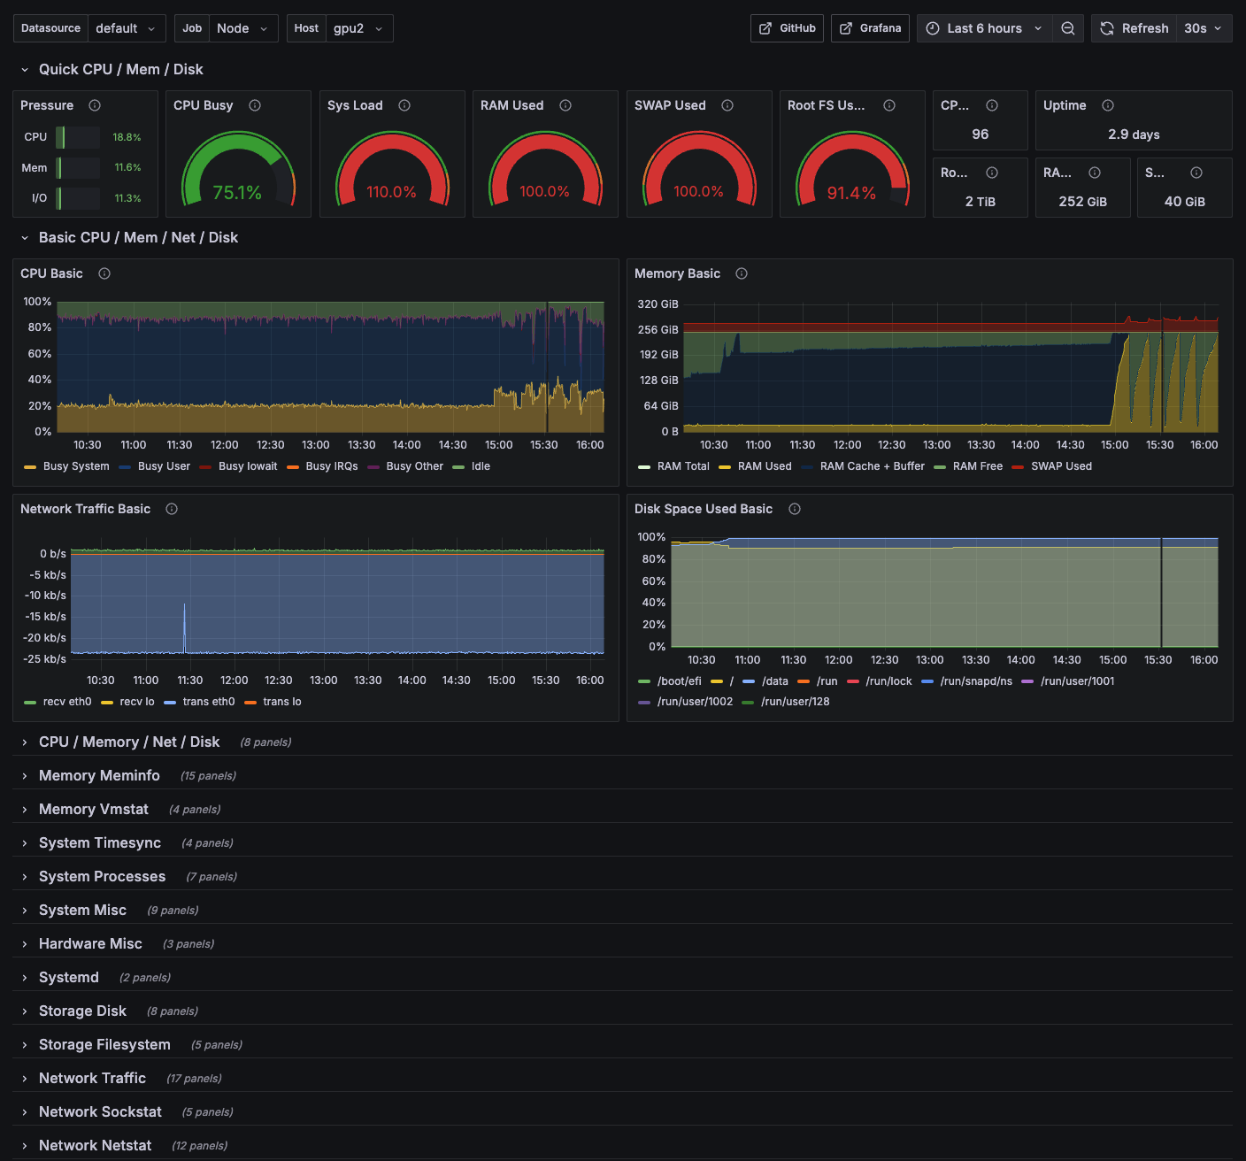Click the info icon on SWAP Total panel

pyautogui.click(x=1196, y=173)
